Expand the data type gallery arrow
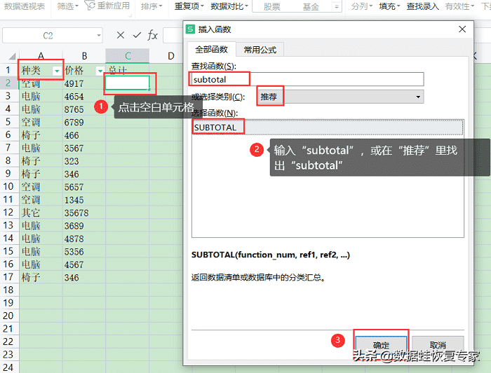This screenshot has height=373, width=491. click(x=337, y=6)
